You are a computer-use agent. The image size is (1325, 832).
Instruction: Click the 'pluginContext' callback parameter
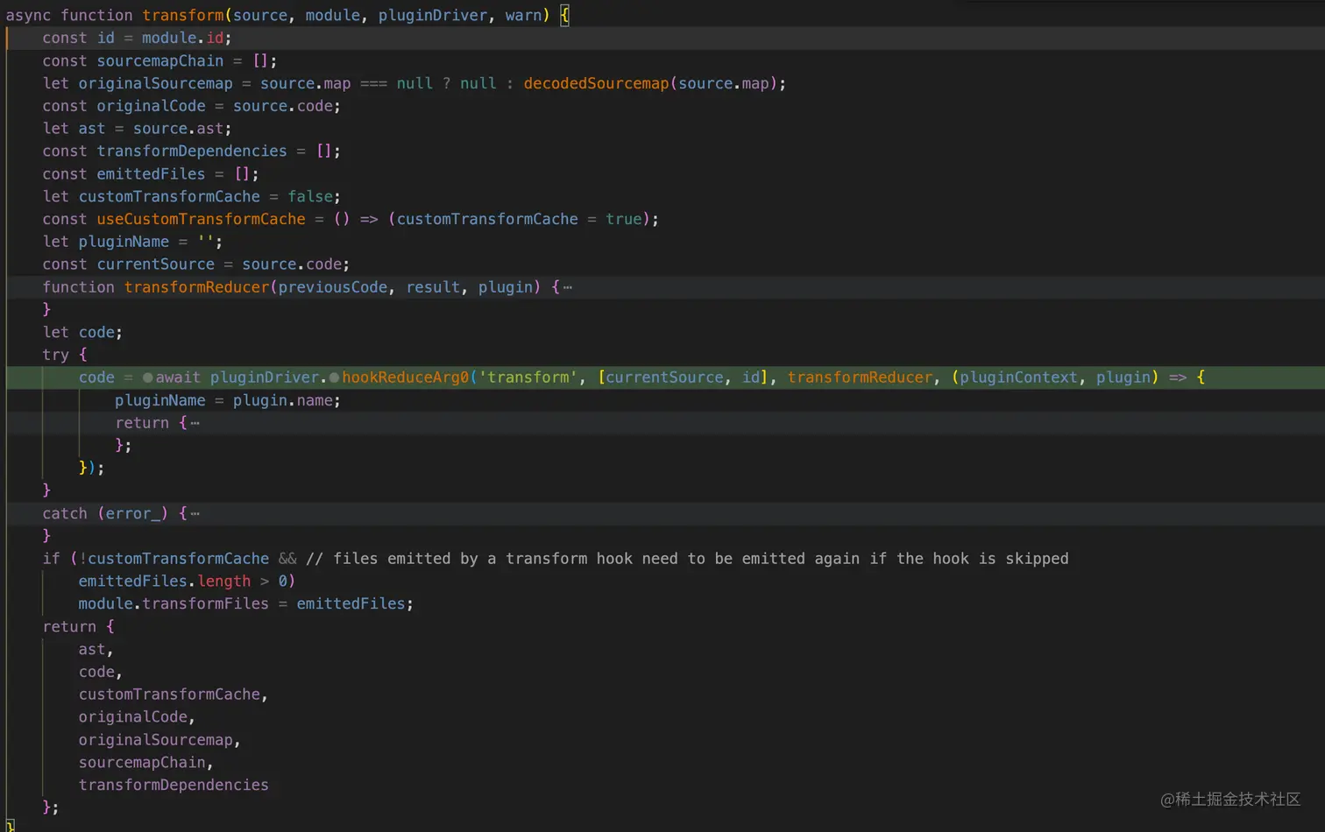[1018, 377]
